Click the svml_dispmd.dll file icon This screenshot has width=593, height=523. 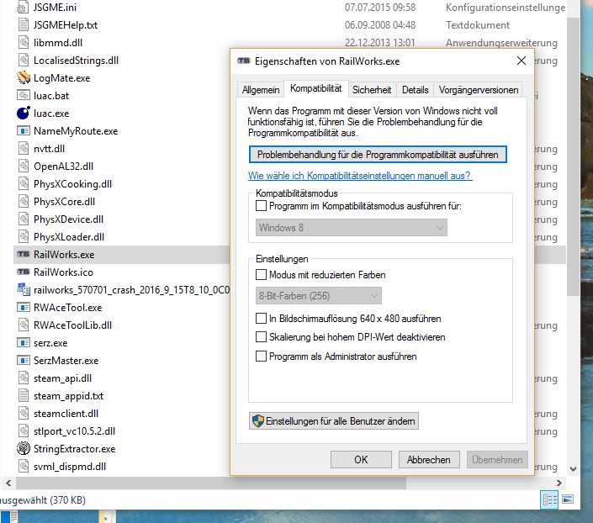tap(23, 467)
